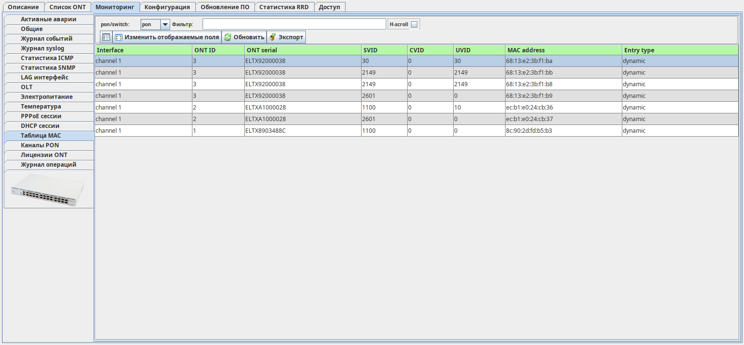Click the OLT device thumbnail image
The height and width of the screenshot is (345, 744).
48,189
